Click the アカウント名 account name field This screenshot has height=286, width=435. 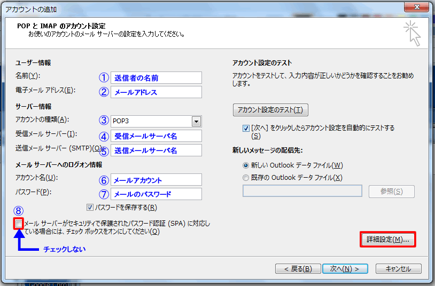coord(156,180)
